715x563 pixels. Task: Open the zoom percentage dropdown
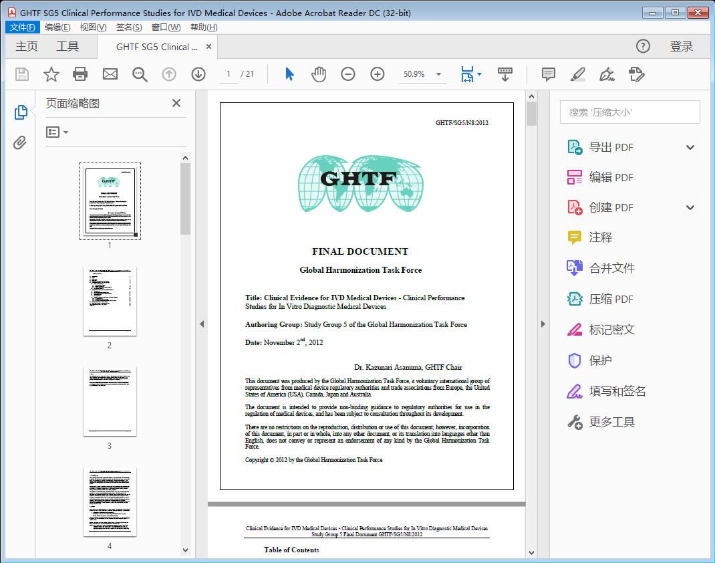438,74
